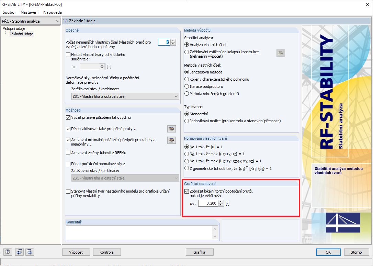Viewport: 373px width, 266px height.
Task: Open the 'PŘ1 - Stabilitní analýza' case dropdown
Action: tap(31, 21)
